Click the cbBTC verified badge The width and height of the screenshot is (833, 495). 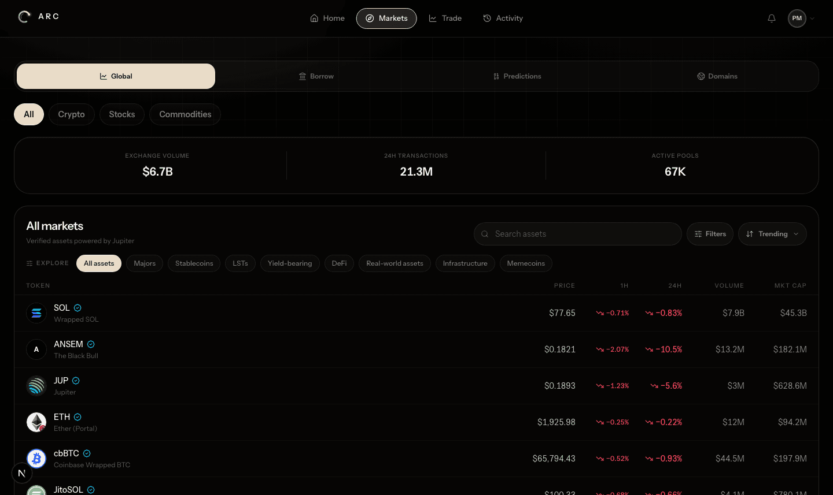click(87, 453)
